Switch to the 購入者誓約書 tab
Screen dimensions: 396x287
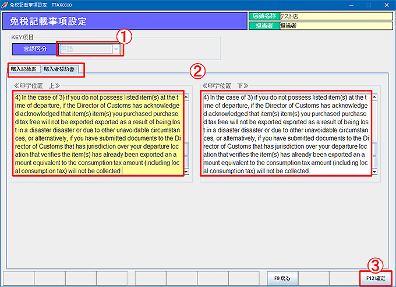coord(59,69)
